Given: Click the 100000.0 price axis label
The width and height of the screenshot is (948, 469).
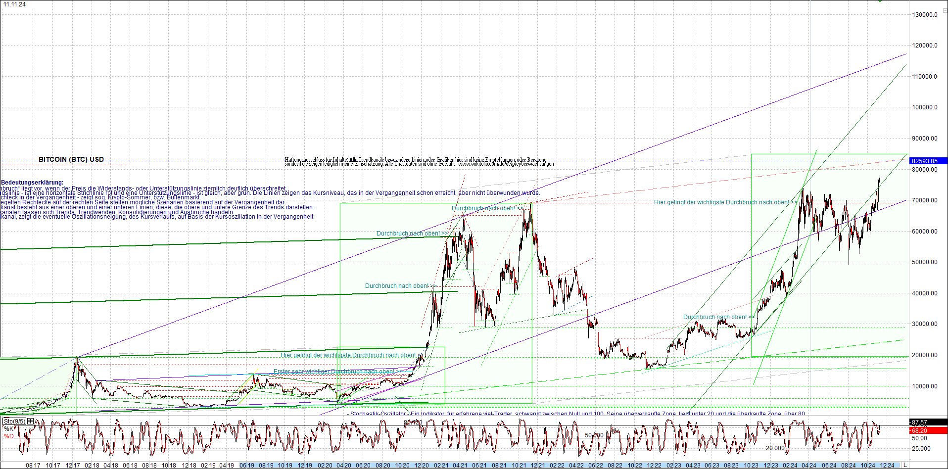Looking at the screenshot, I should [x=925, y=107].
